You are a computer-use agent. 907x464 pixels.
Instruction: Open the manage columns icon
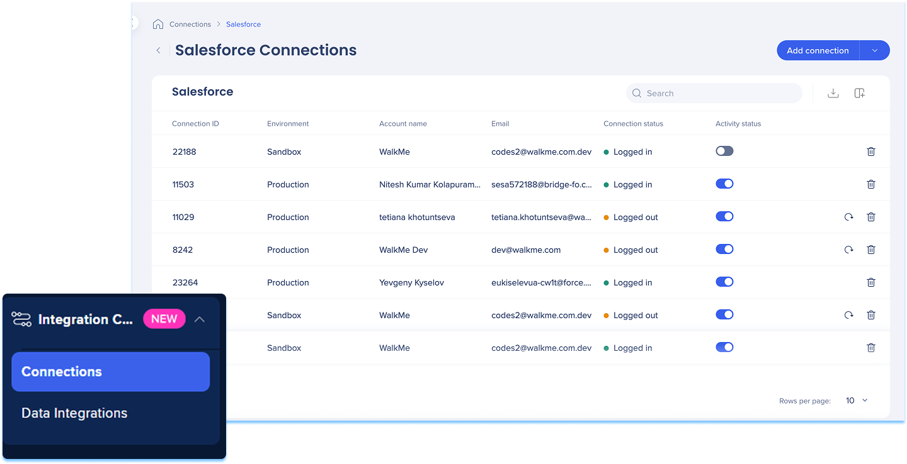(860, 93)
